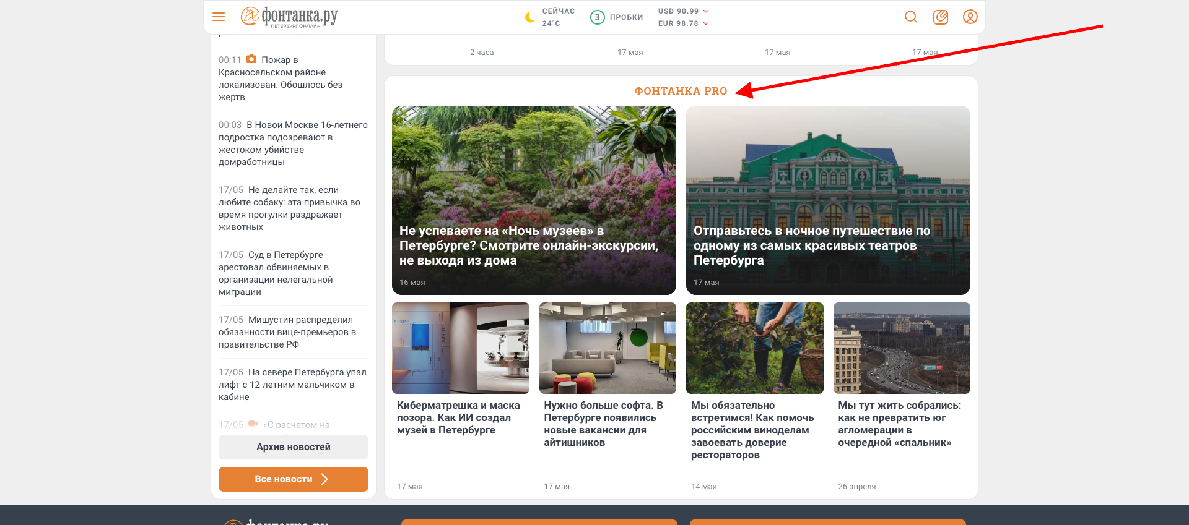The image size is (1189, 525).
Task: Open the "Архив новостей" button
Action: click(293, 447)
